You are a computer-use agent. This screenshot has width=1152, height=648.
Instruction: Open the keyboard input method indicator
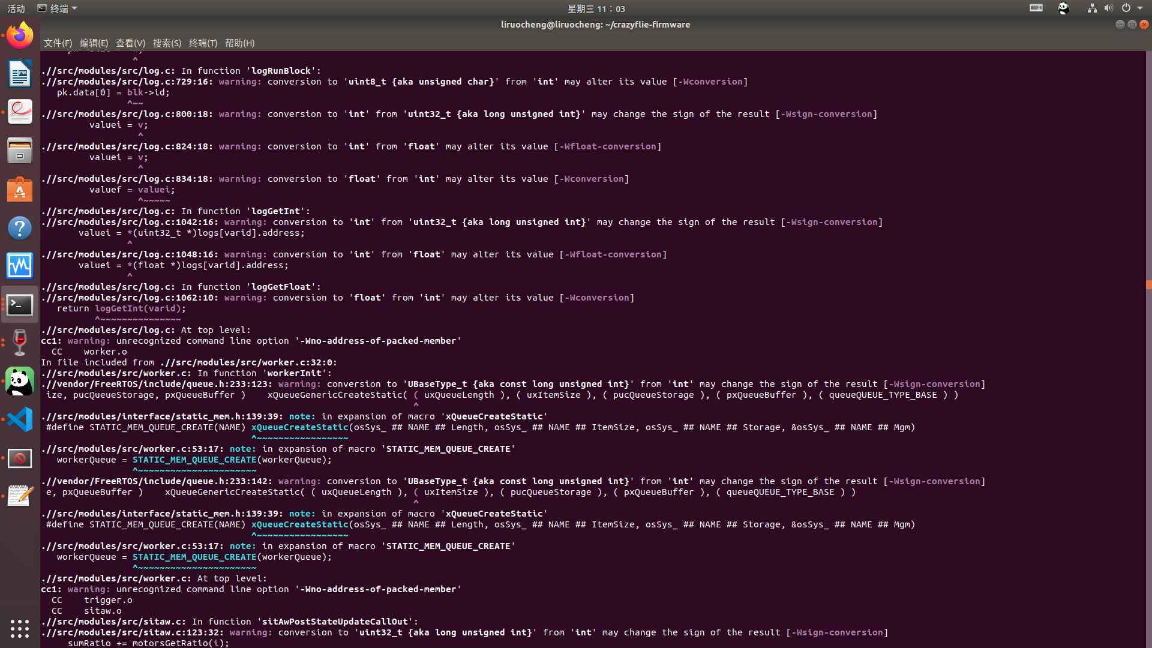pos(1036,8)
